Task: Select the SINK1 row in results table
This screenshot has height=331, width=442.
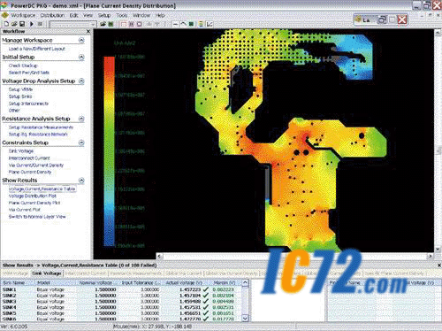Action: 121,289
